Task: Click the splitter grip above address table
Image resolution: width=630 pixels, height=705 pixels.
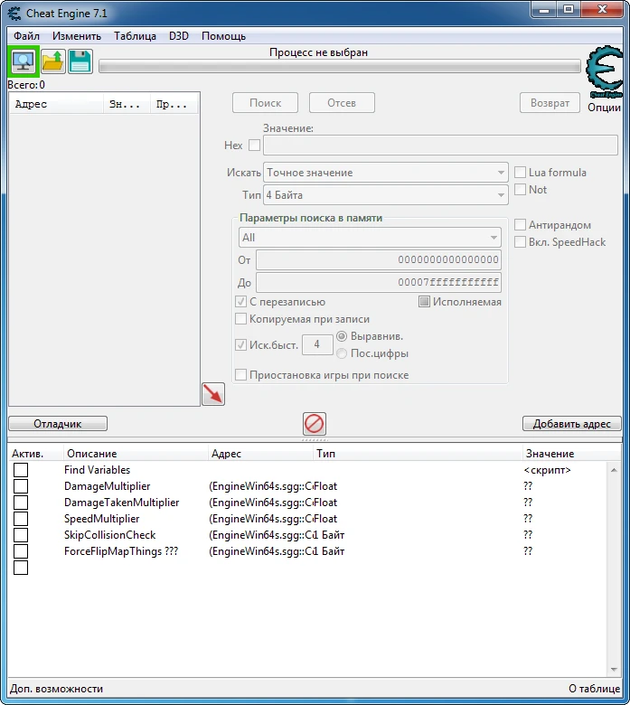Action: (315, 440)
